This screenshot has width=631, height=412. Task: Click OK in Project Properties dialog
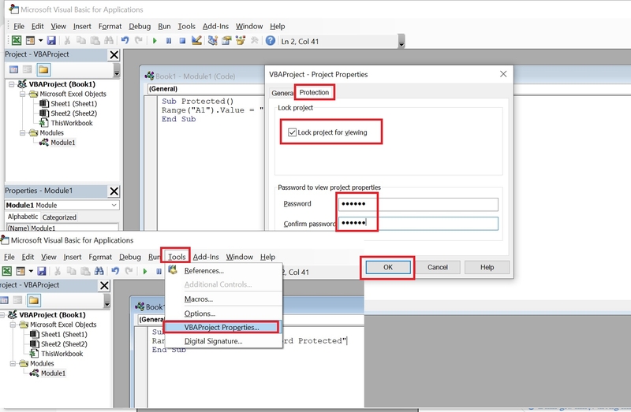[388, 267]
